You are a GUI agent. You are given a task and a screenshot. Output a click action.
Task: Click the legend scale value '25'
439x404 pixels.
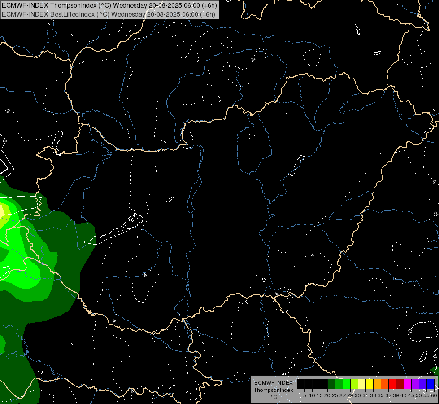click(x=335, y=395)
